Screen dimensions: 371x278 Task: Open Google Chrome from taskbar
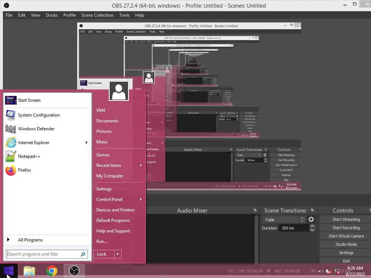[52, 271]
